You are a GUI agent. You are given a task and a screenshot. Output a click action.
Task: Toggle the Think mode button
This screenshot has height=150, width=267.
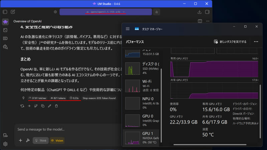pyautogui.click(x=40, y=140)
